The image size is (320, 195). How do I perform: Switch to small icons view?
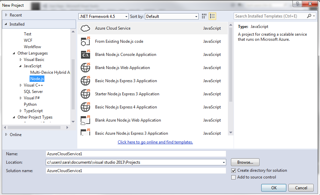click(204, 16)
